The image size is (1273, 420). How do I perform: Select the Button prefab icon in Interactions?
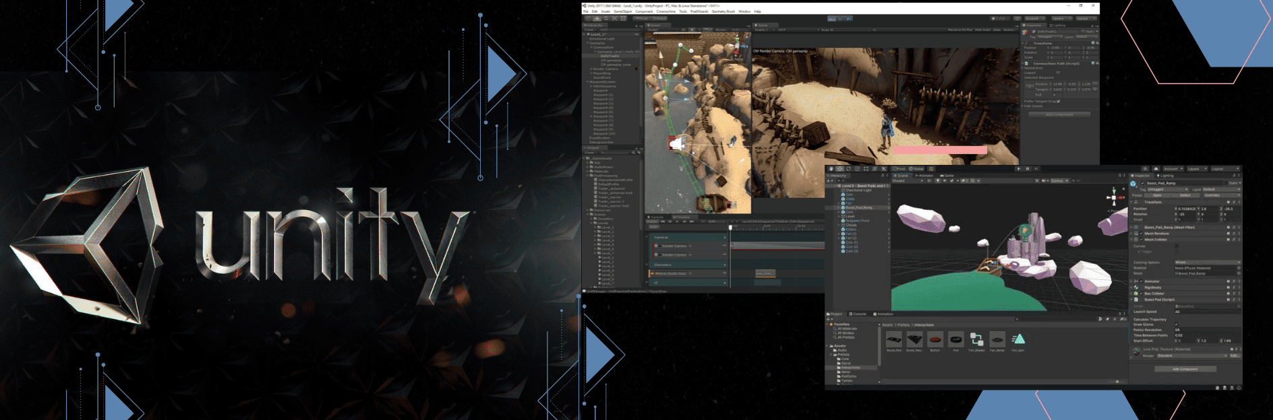click(935, 339)
